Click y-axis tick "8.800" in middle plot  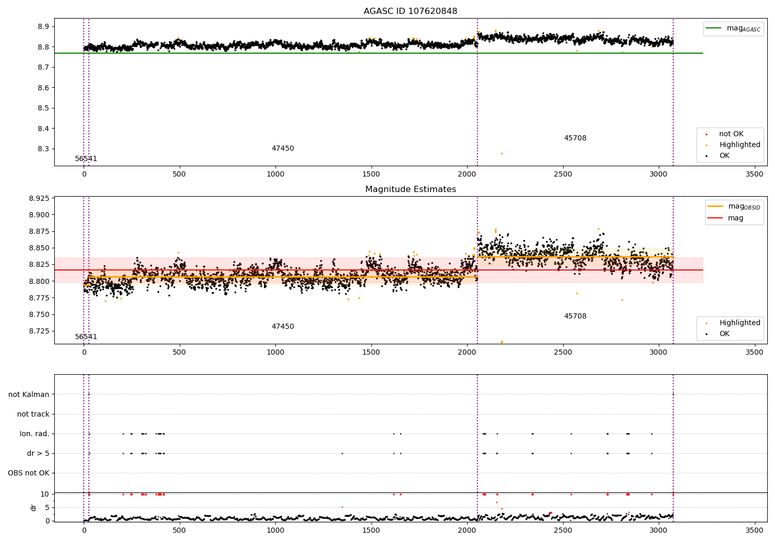[39, 281]
